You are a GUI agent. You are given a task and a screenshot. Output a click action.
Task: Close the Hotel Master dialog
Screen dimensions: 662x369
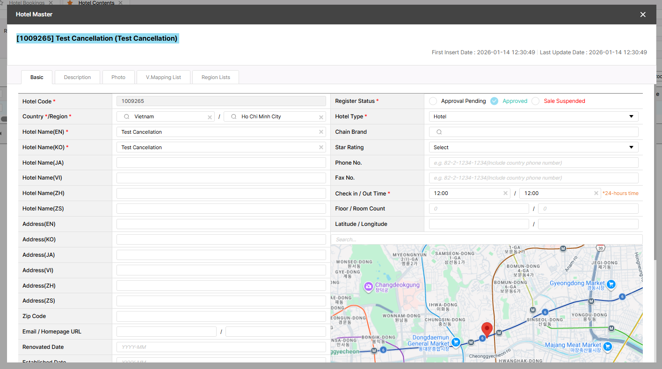(643, 14)
